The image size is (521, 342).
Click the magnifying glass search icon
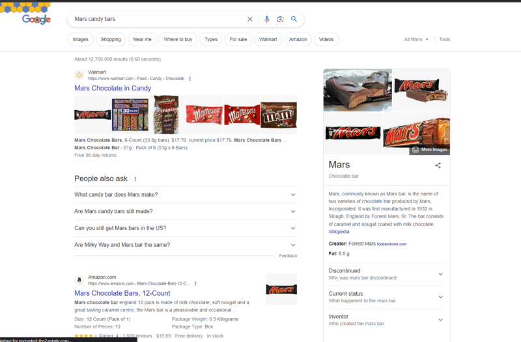294,20
